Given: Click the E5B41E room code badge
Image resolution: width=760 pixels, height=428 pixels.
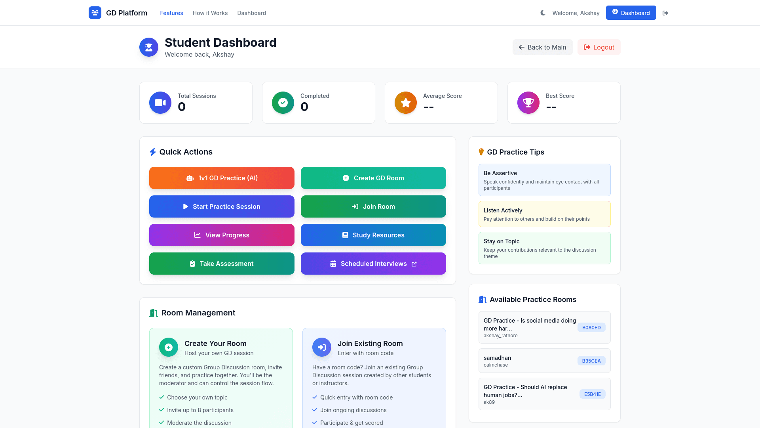Looking at the screenshot, I should [x=592, y=394].
